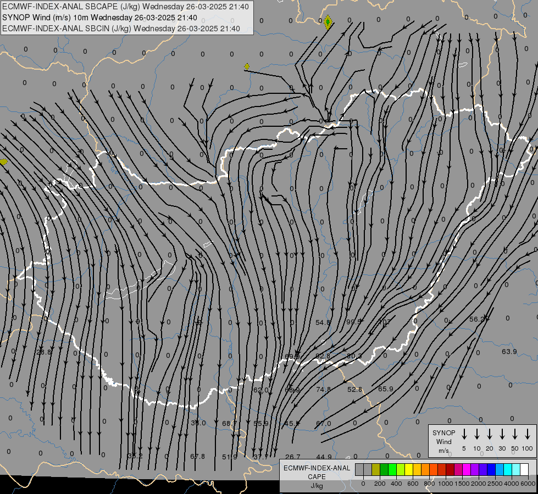Select the bright green CAPE swatch
The image size is (538, 494).
[392, 469]
